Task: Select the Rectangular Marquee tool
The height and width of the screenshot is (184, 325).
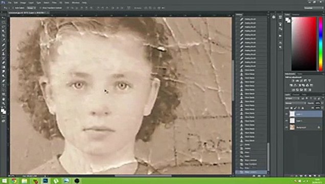Action: tap(3, 22)
